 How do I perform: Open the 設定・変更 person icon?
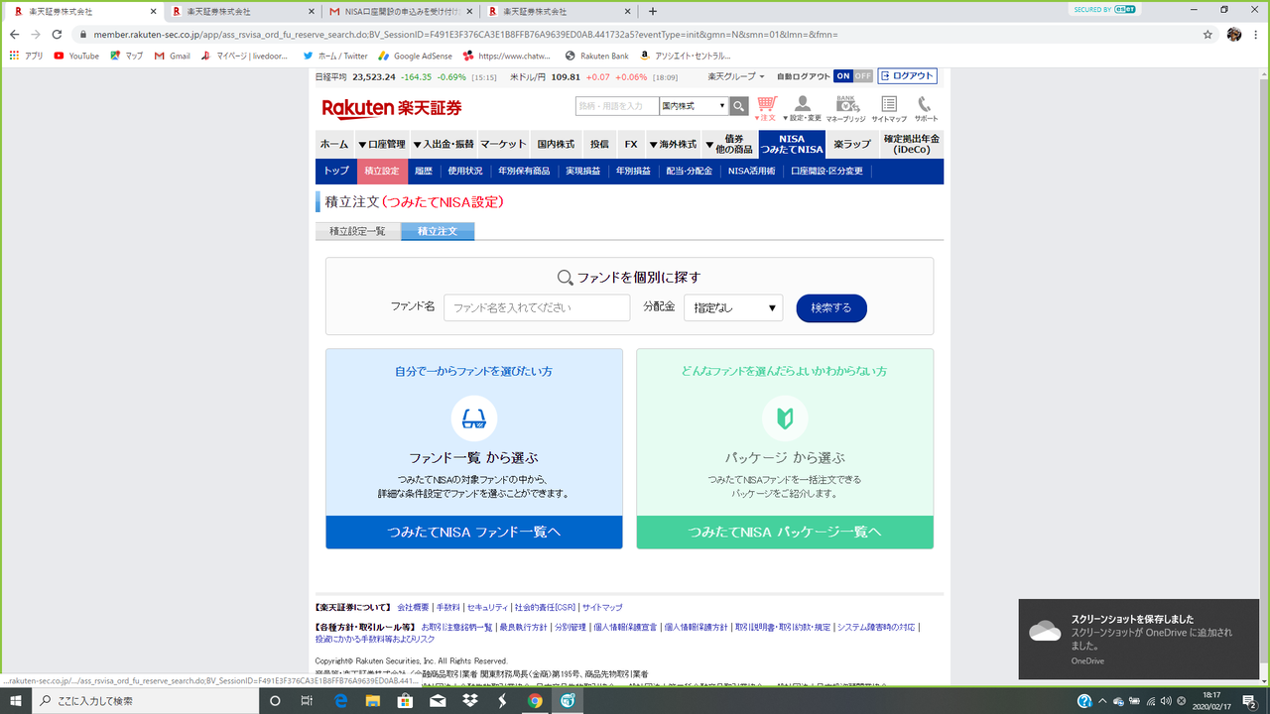803,108
